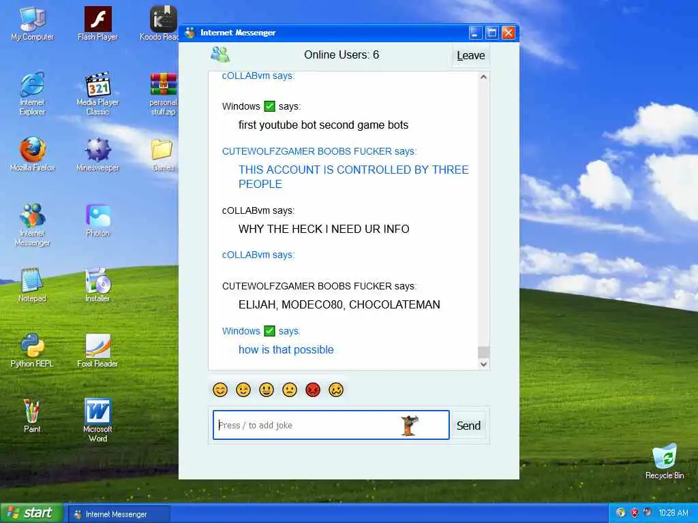Click the red security shield tray icon
Viewport: 698px width, 523px height.
tap(635, 513)
